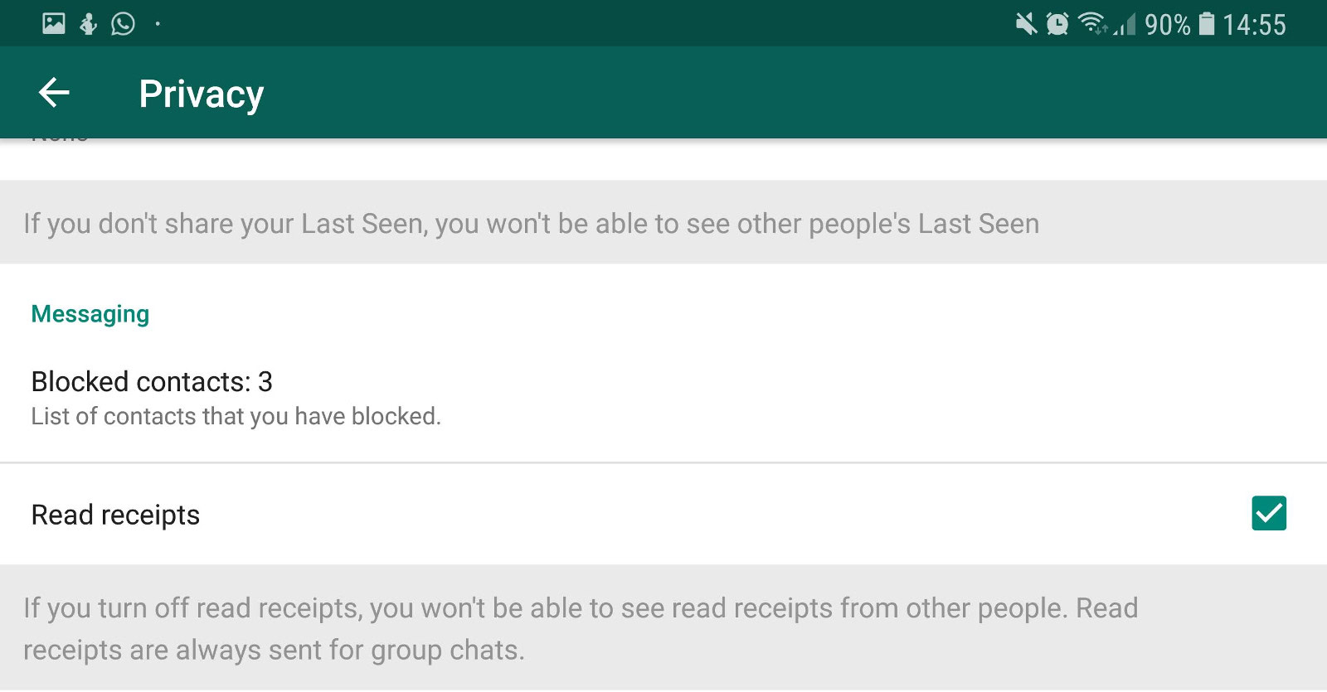Tap the Wi-Fi signal icon
Screen dimensions: 1327x692
pos(1092,23)
